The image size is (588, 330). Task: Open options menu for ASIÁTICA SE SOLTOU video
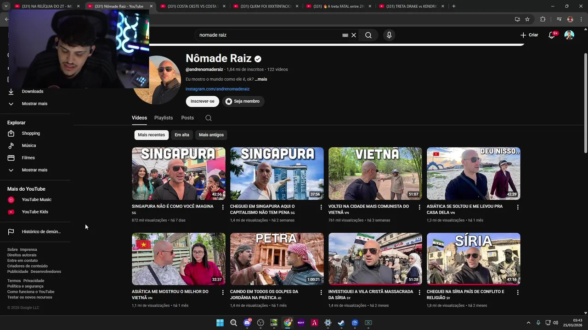click(x=518, y=207)
